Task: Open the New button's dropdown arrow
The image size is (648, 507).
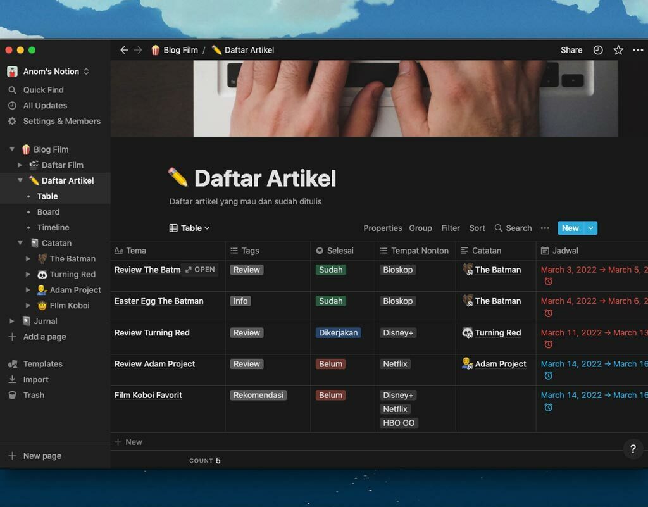Action: (590, 228)
